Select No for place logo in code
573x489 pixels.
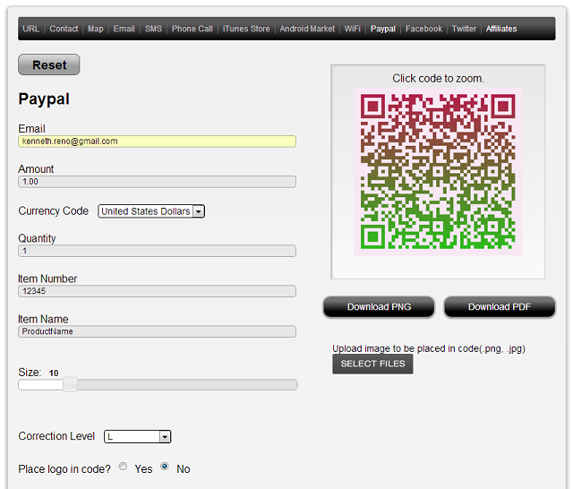(x=165, y=467)
